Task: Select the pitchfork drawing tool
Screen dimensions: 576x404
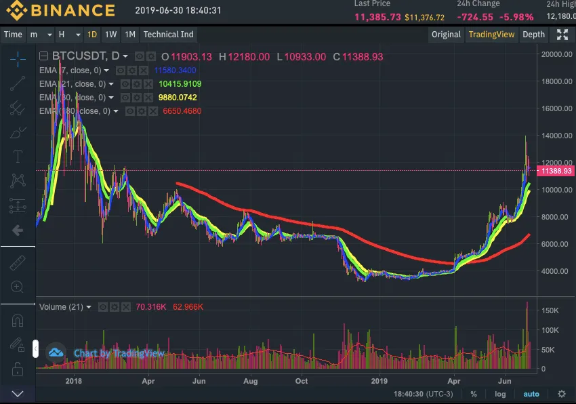Action: click(x=18, y=108)
